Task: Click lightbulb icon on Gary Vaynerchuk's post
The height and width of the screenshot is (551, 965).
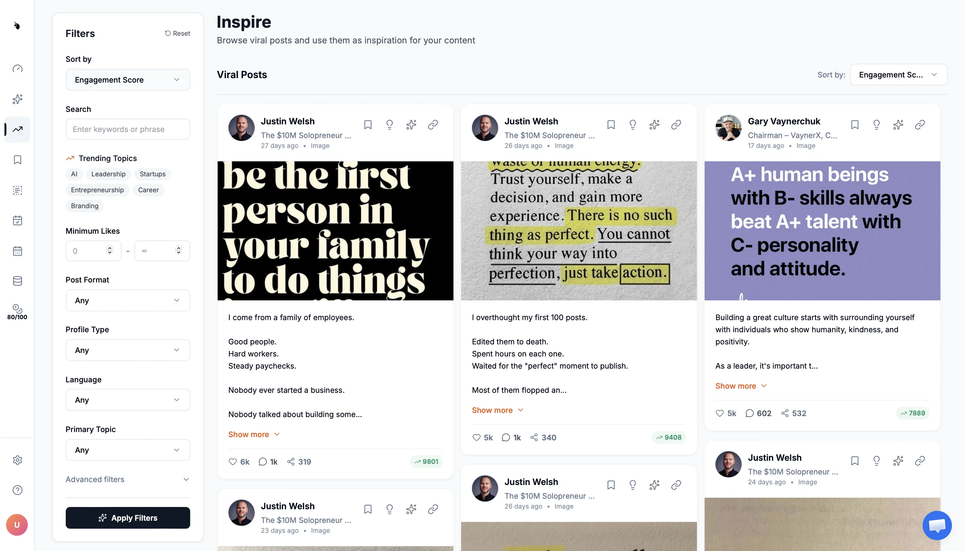Action: click(876, 124)
